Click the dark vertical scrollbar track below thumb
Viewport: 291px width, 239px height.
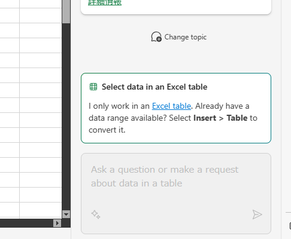66,117
